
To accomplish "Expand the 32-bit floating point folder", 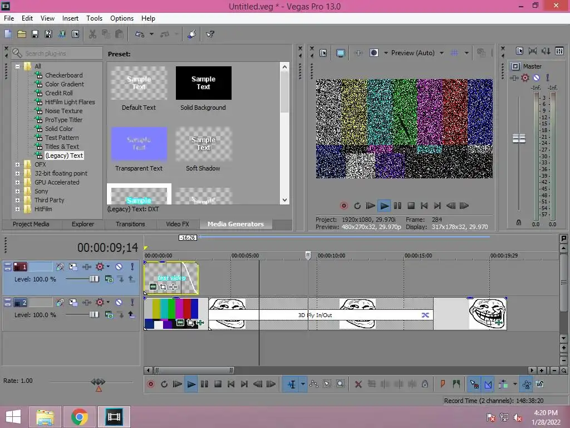I will click(x=17, y=173).
